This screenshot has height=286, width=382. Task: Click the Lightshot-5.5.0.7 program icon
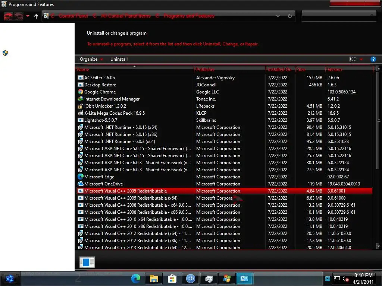[81, 120]
